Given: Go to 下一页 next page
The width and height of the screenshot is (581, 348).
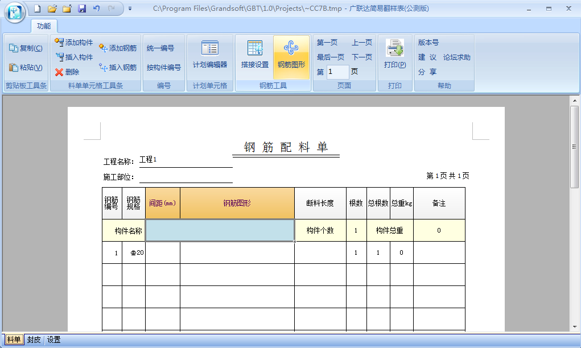Looking at the screenshot, I should point(362,57).
